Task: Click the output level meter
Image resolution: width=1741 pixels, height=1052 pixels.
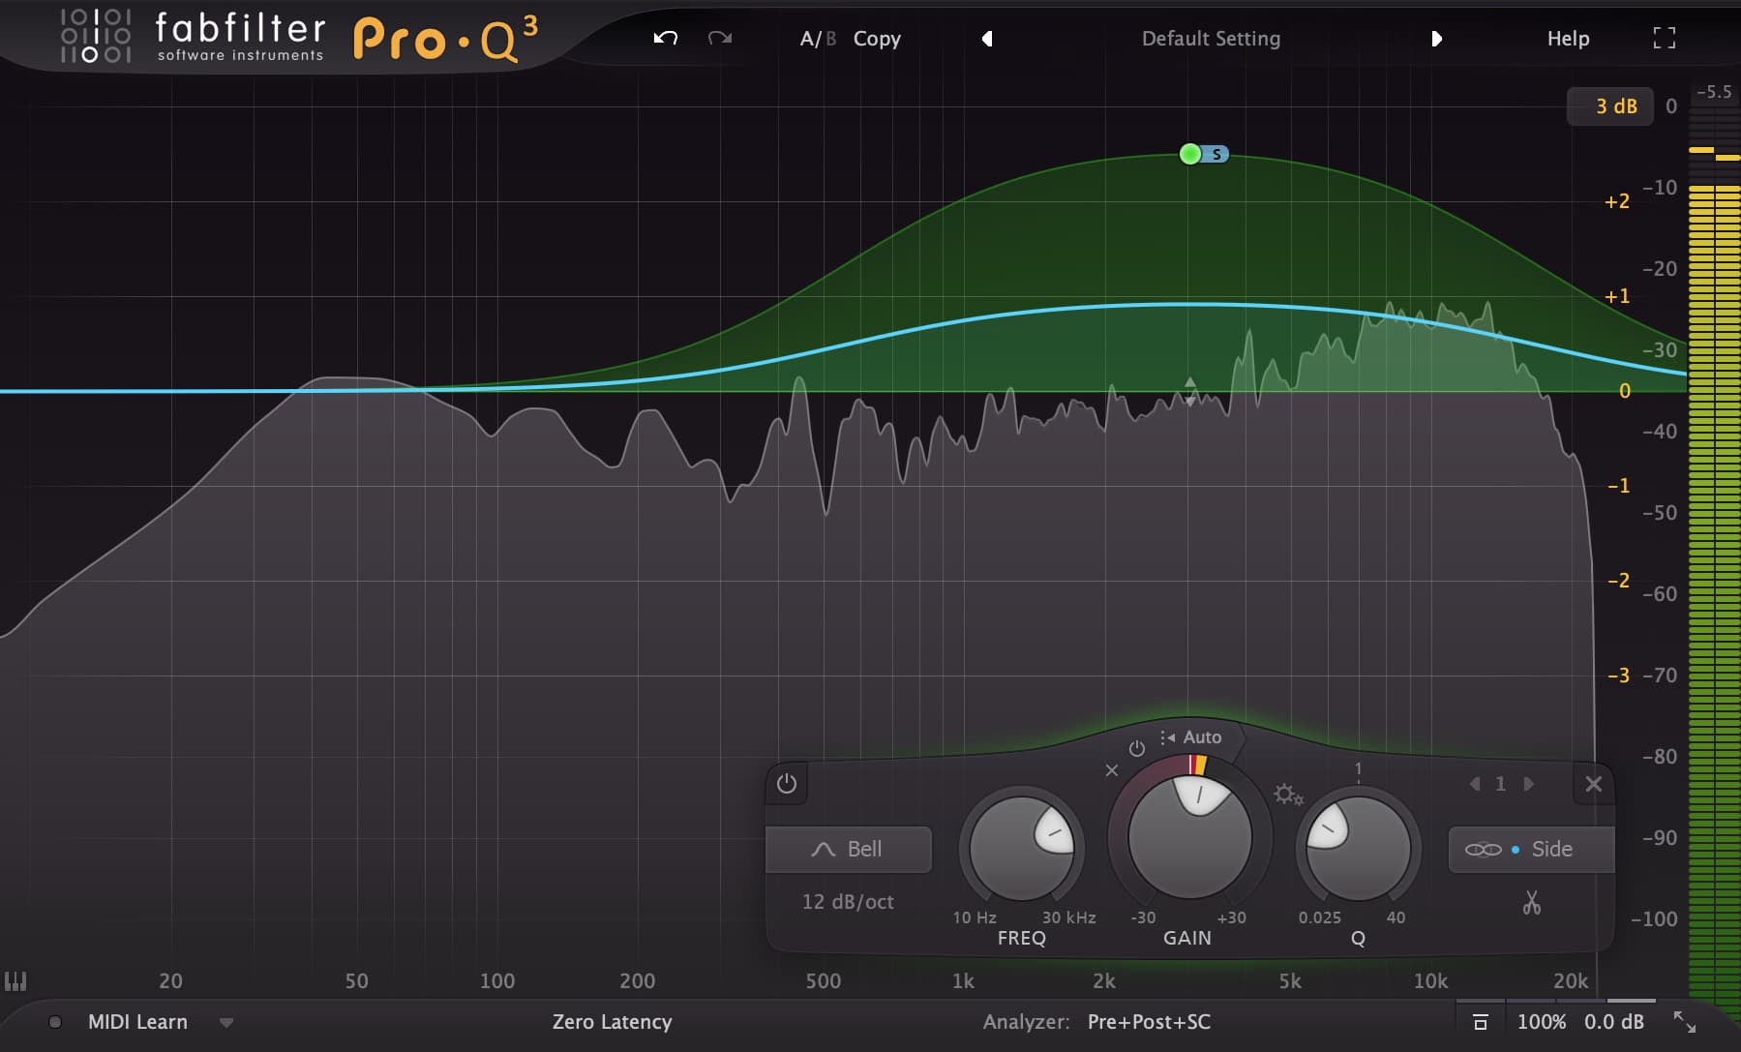Action: [x=1714, y=561]
